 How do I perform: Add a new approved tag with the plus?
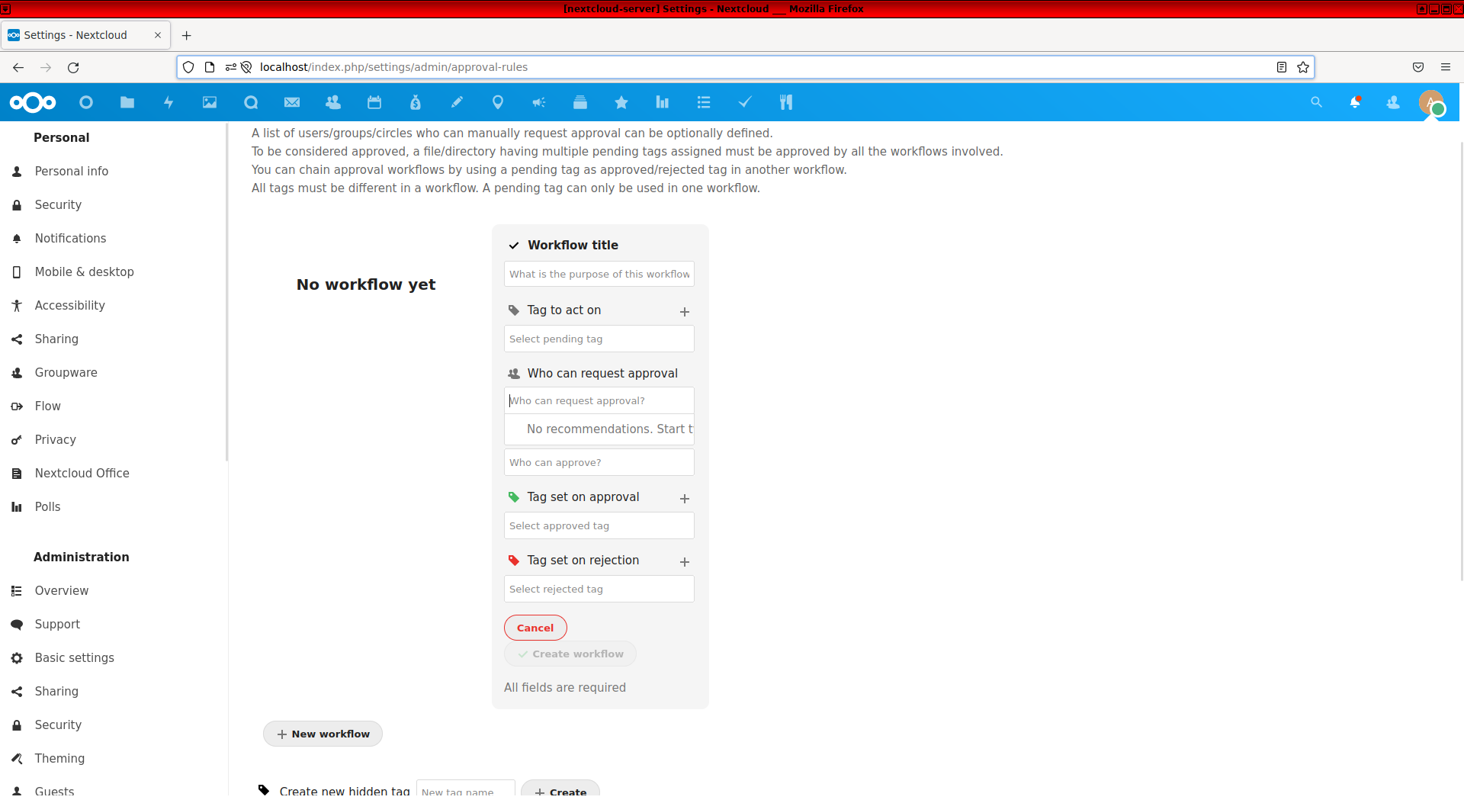coord(684,499)
